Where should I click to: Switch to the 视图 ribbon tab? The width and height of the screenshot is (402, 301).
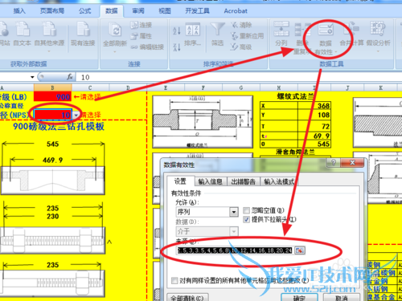point(165,11)
